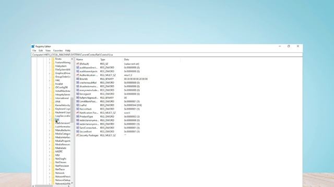Select the MediaInterfaces key

pos(63,137)
